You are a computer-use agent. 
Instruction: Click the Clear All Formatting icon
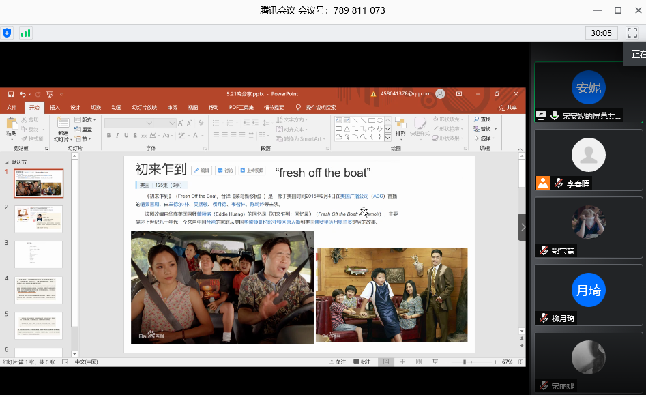point(201,123)
